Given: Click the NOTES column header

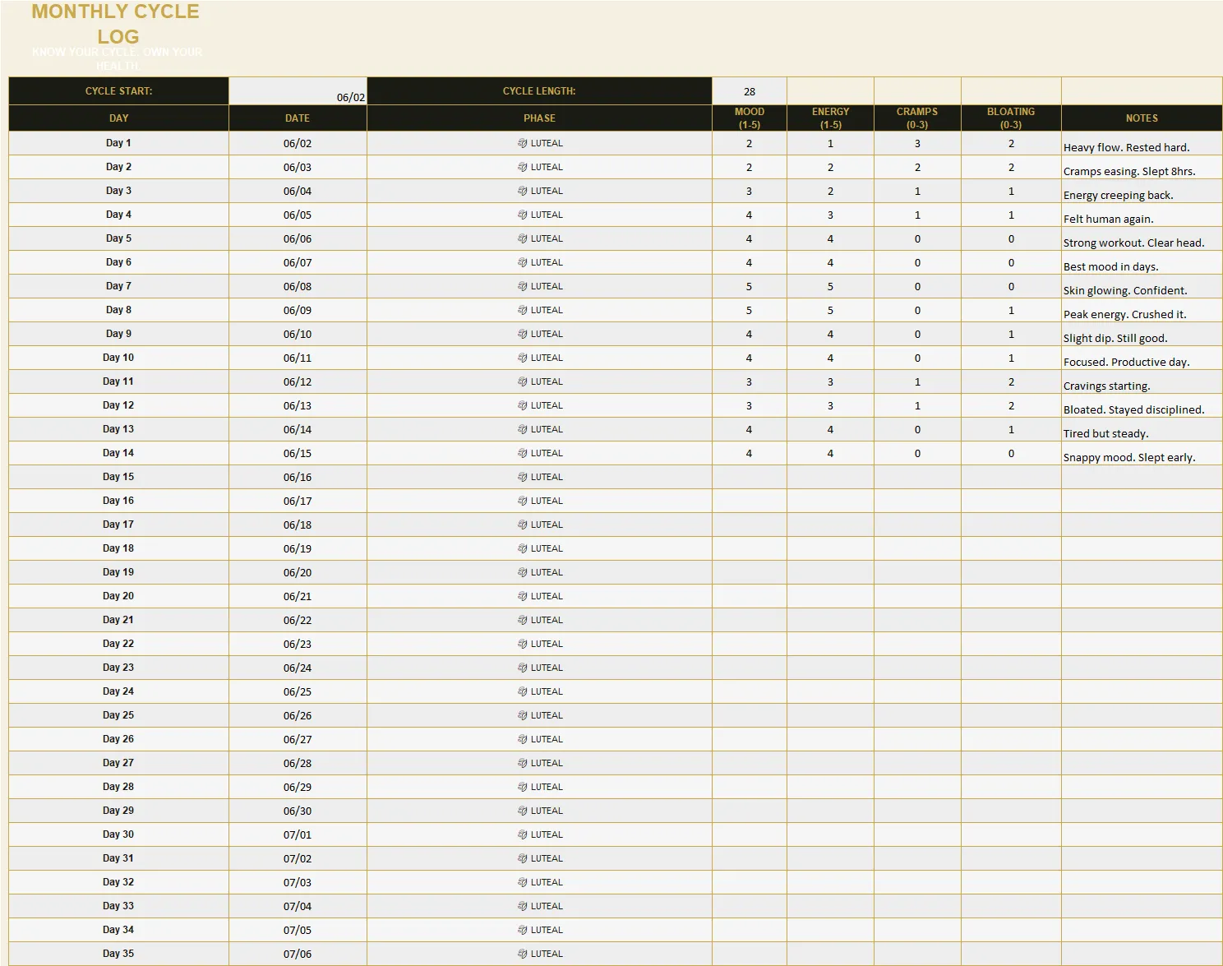Looking at the screenshot, I should point(1142,118).
